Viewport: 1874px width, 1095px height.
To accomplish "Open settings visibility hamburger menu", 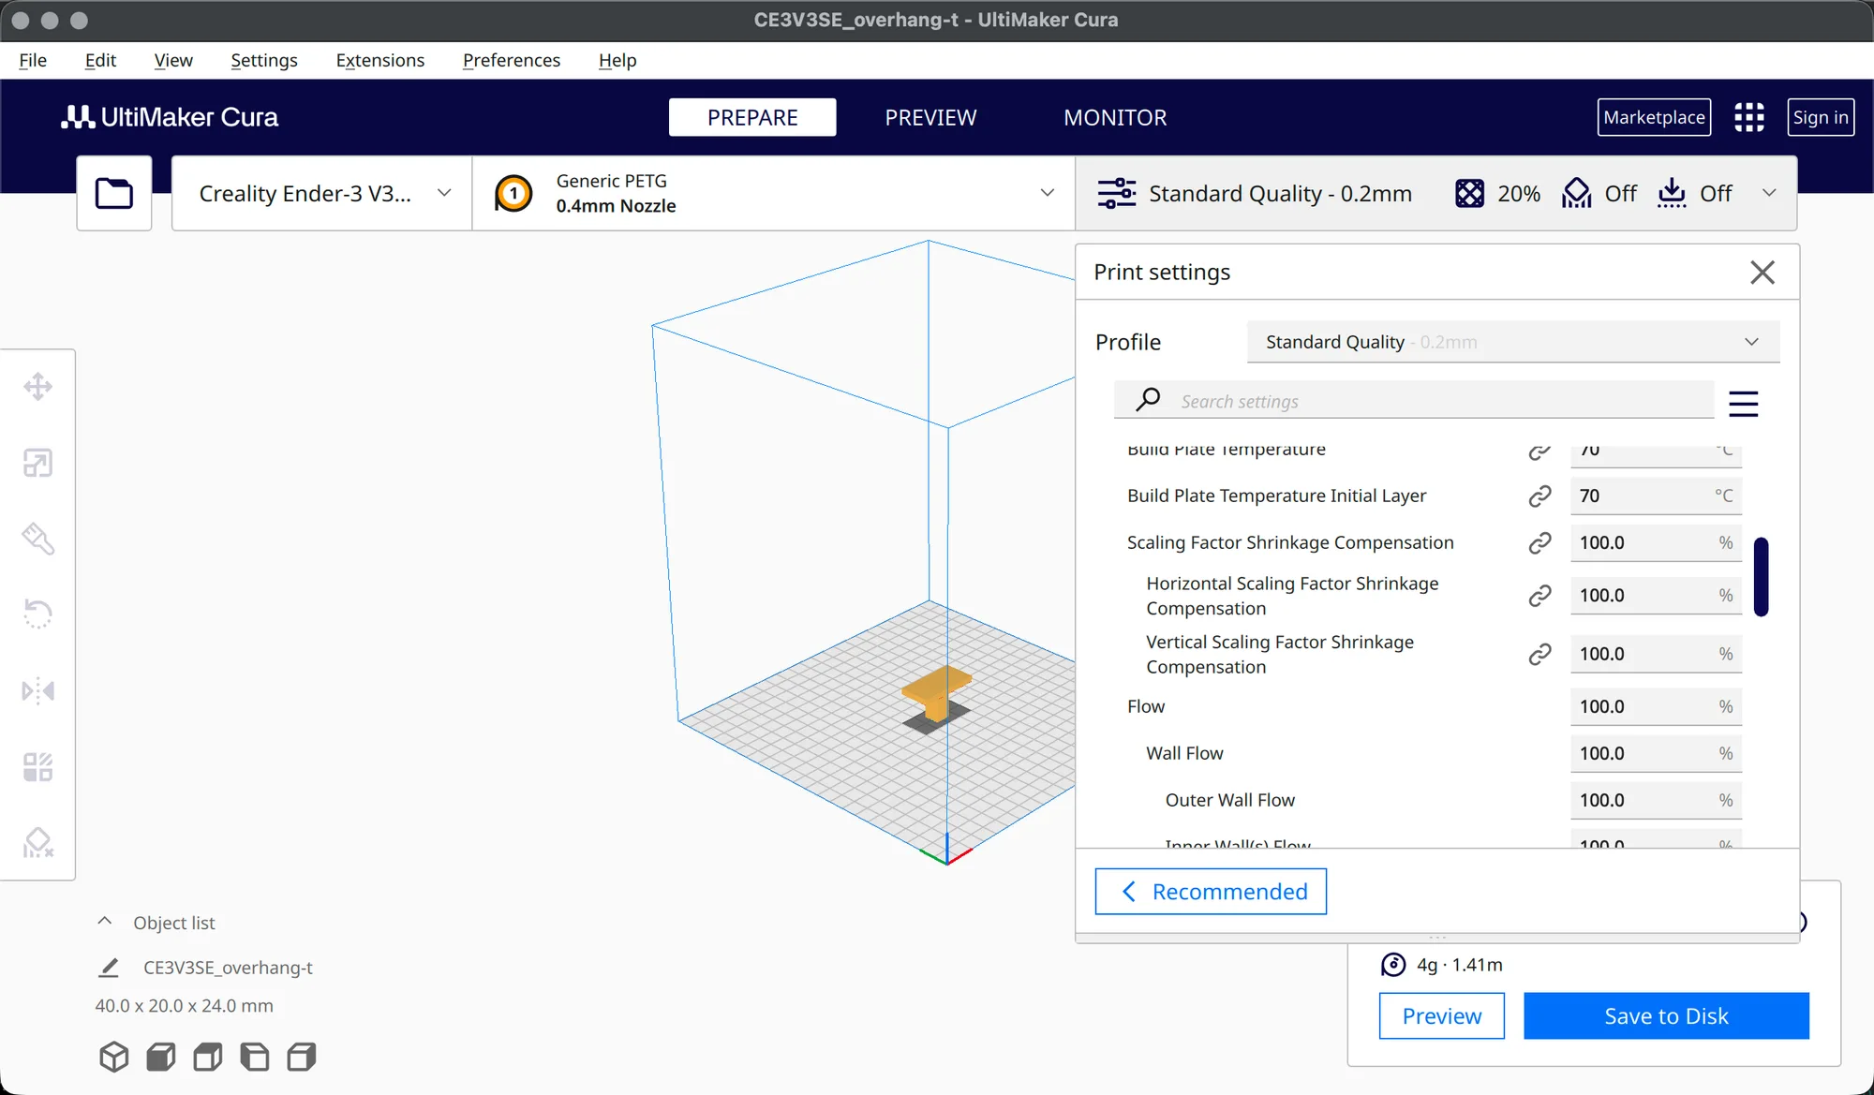I will (x=1744, y=404).
